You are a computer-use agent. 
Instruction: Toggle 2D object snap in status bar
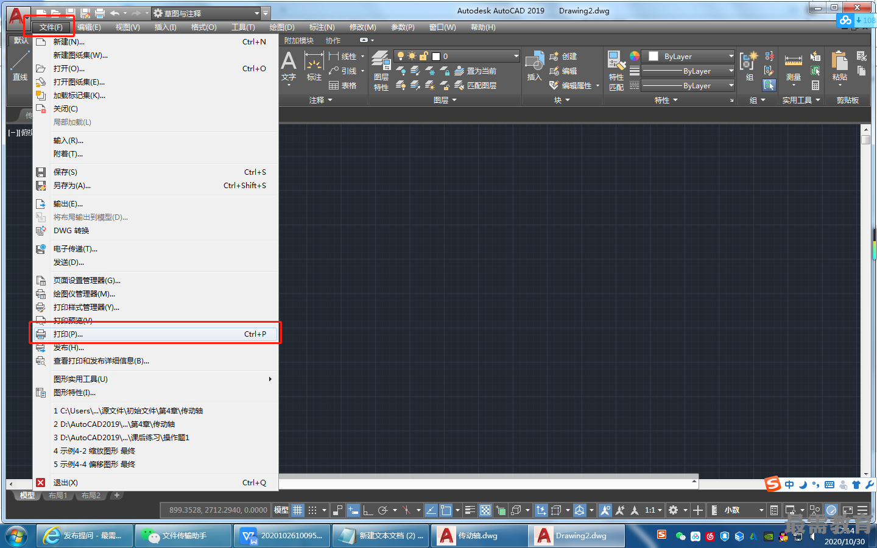446,510
